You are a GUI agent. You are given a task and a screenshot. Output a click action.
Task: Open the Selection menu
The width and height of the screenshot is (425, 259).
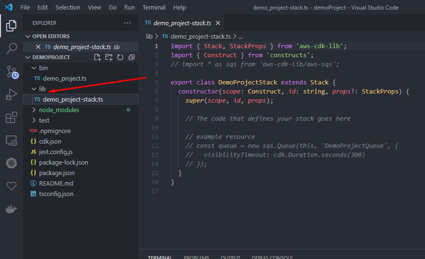click(x=68, y=8)
